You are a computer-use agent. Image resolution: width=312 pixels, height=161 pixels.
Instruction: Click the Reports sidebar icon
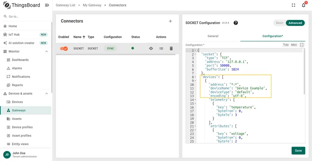(8, 85)
